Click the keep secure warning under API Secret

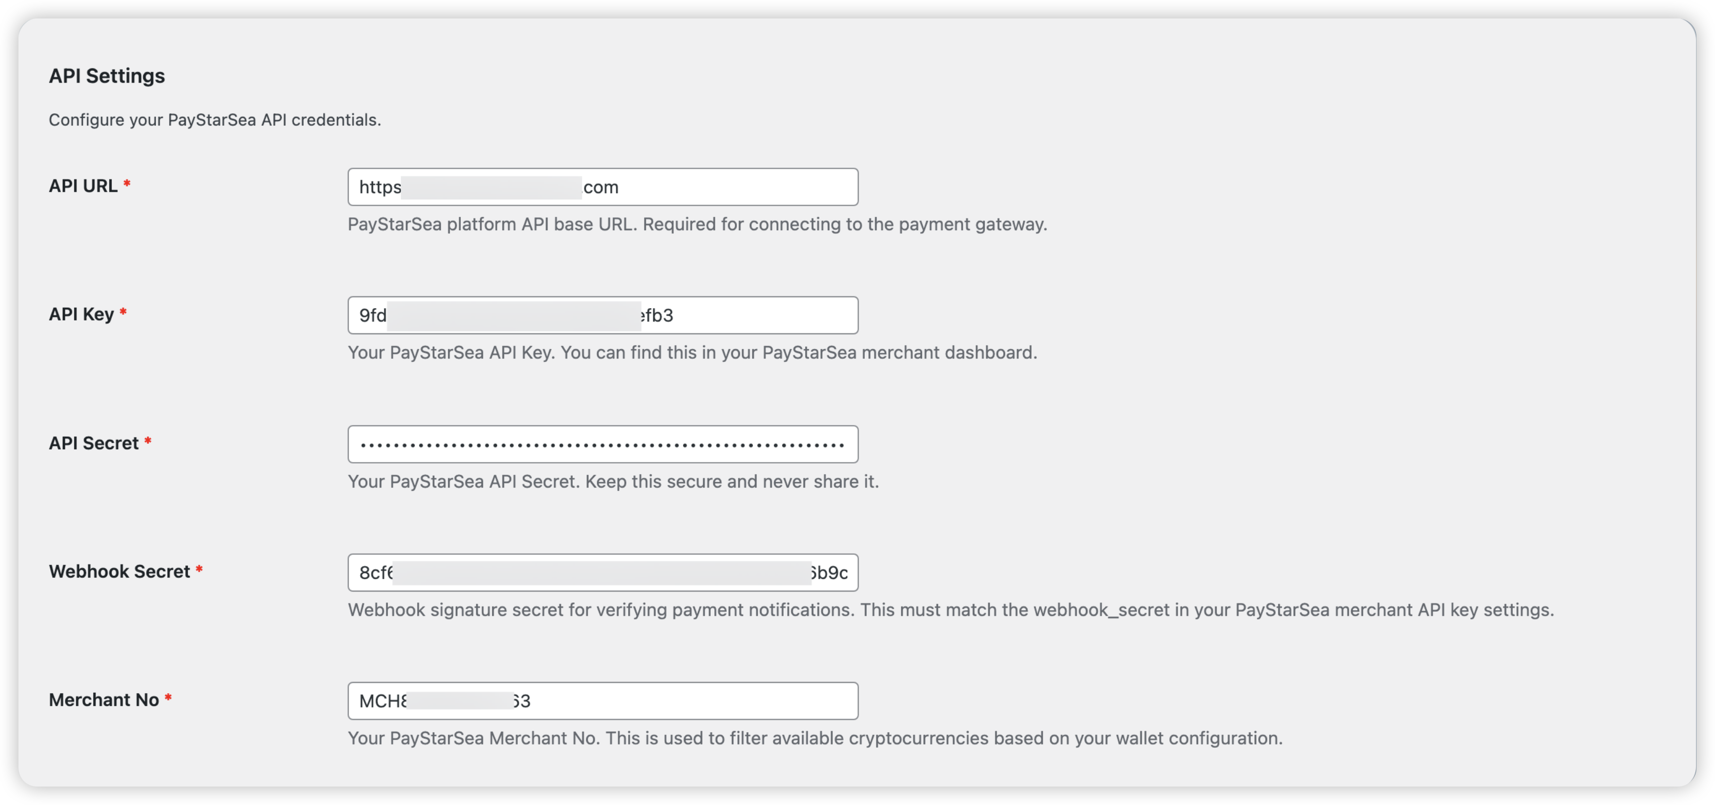click(x=613, y=481)
